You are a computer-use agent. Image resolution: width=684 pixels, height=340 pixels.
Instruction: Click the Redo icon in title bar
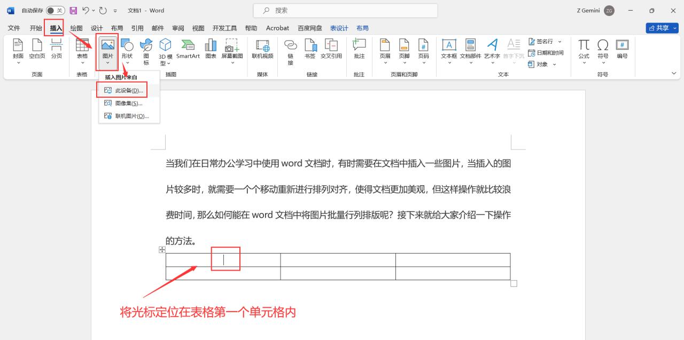click(x=103, y=10)
